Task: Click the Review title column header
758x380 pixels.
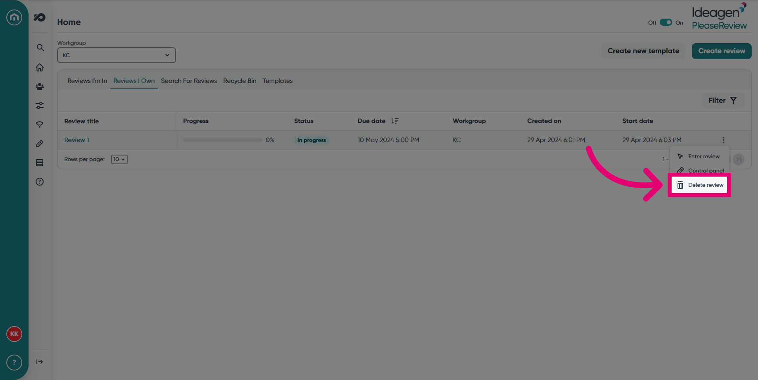Action: click(x=82, y=121)
